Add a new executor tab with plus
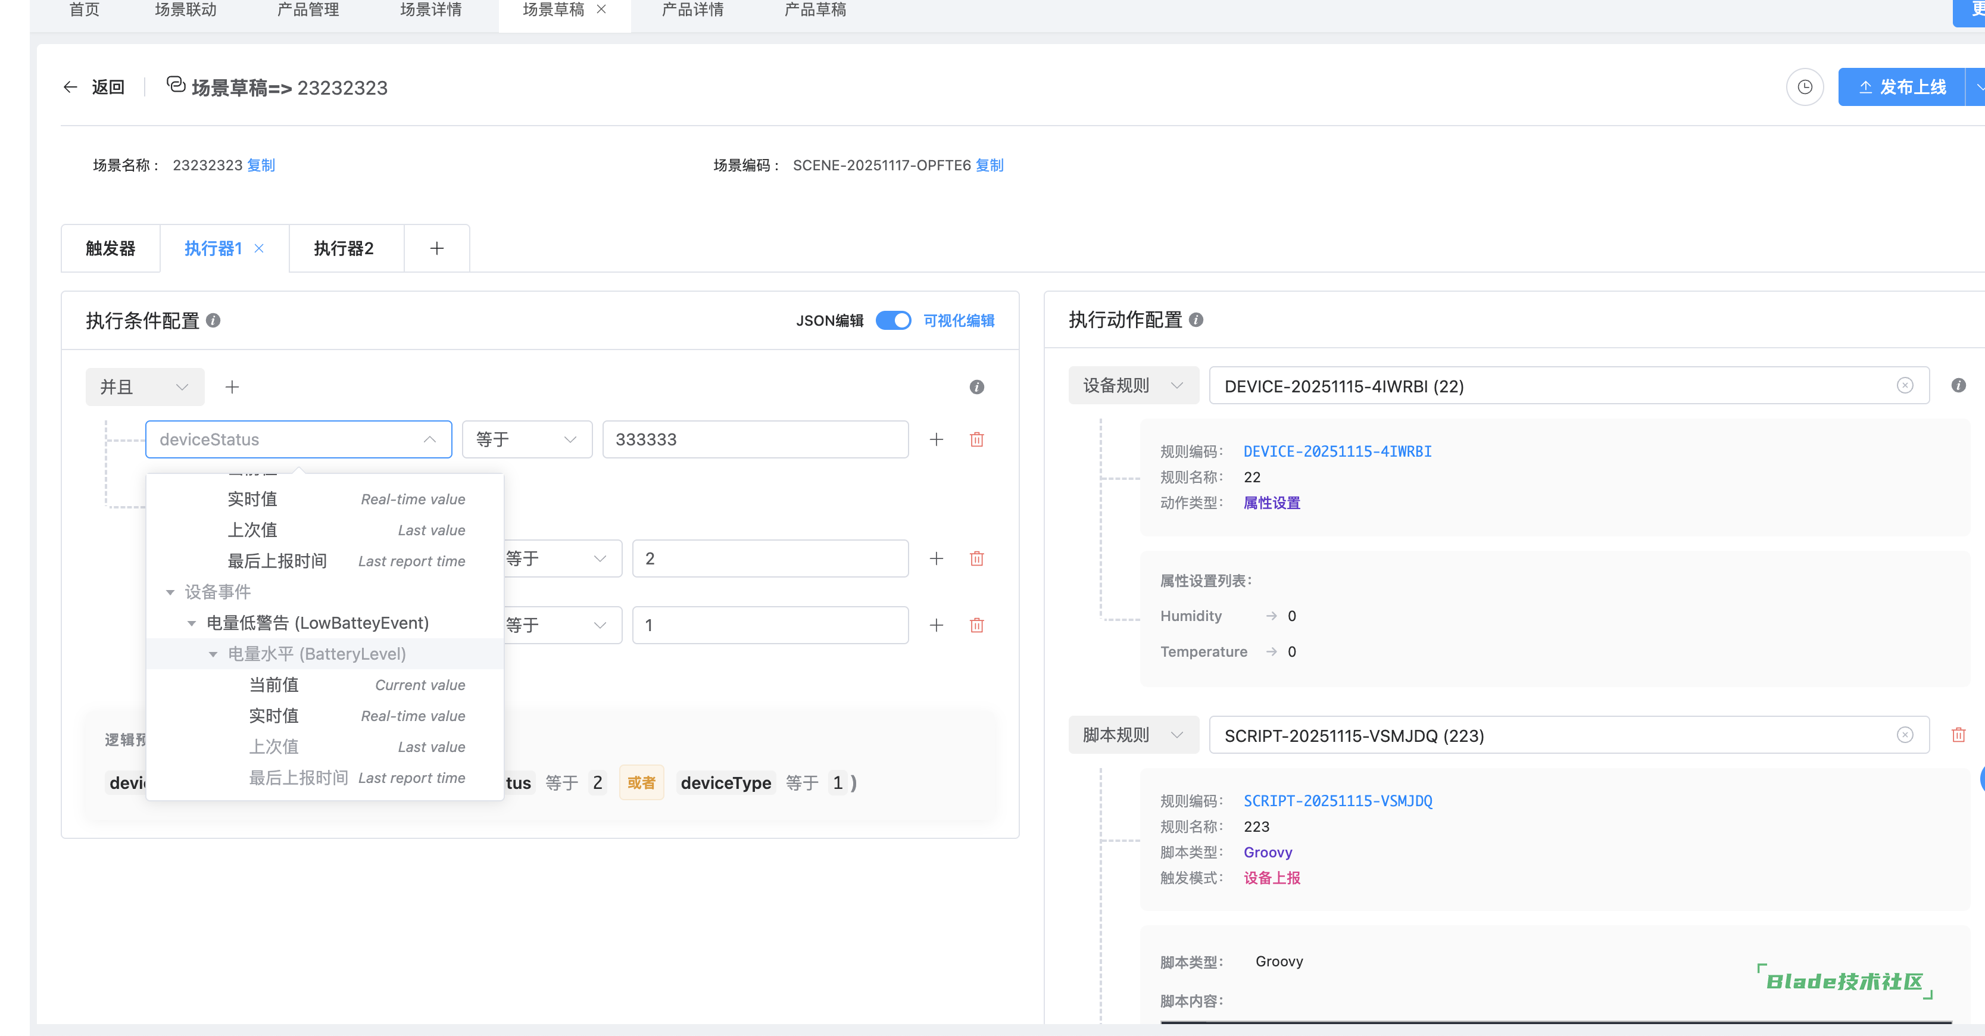Viewport: 1985px width, 1036px height. coord(436,248)
